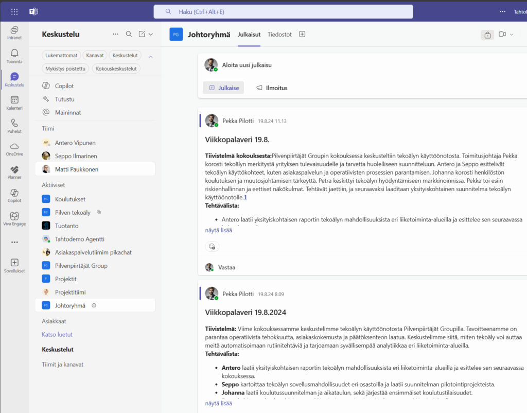Open Planner app in rail

click(x=14, y=173)
